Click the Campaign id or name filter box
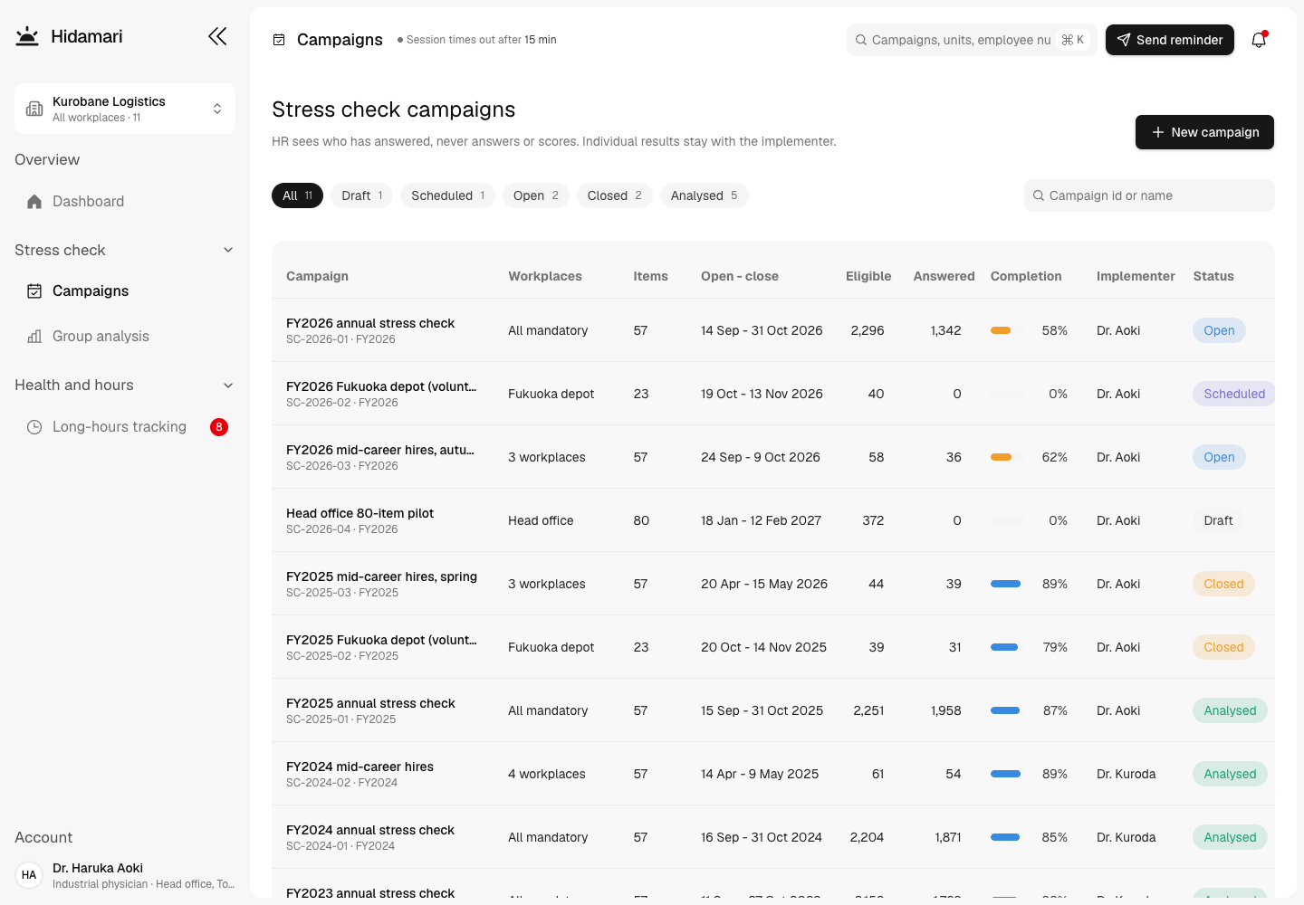 [1149, 195]
